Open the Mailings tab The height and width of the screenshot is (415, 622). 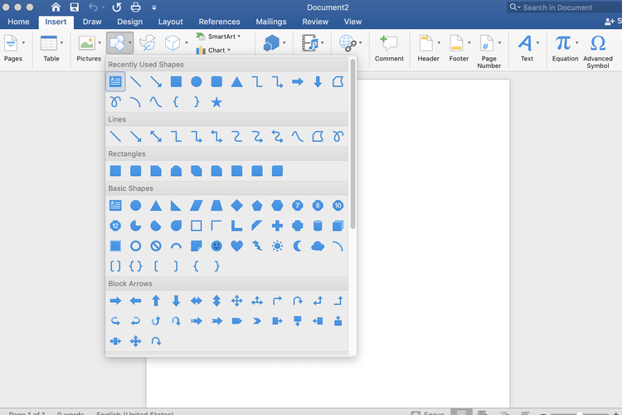[x=271, y=22]
